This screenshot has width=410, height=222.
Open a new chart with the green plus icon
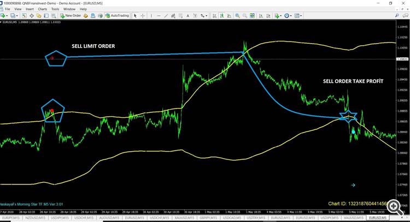click(x=3, y=16)
